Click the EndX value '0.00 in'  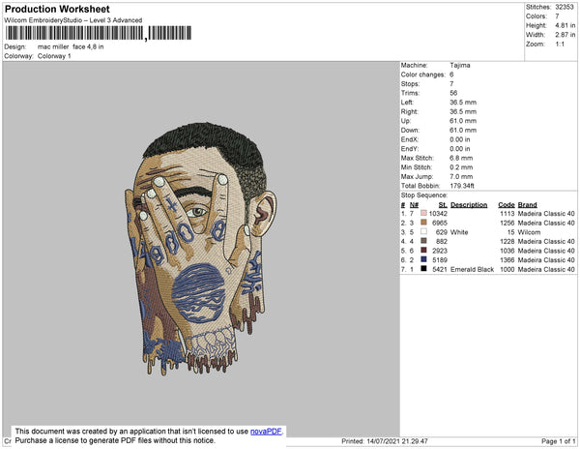pos(460,139)
